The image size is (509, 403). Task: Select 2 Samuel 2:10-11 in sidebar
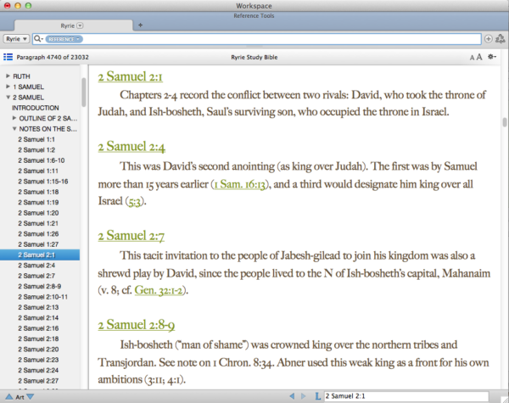pyautogui.click(x=42, y=296)
